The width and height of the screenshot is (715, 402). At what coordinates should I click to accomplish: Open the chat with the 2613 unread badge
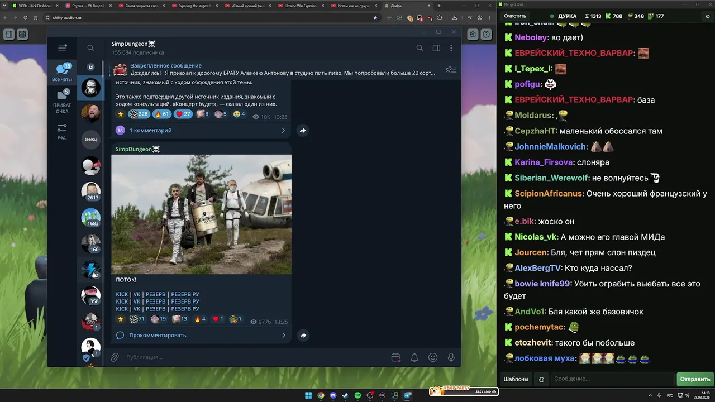tap(90, 191)
